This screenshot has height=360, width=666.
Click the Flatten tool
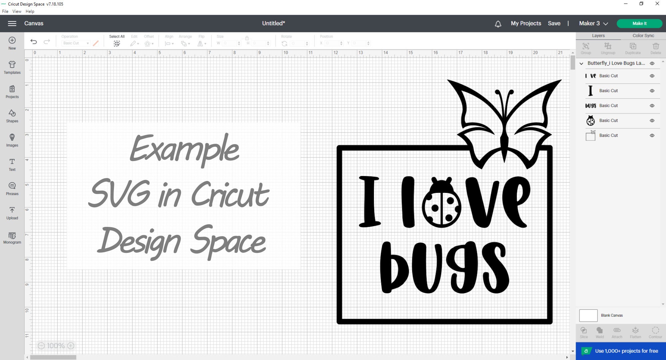pos(635,332)
